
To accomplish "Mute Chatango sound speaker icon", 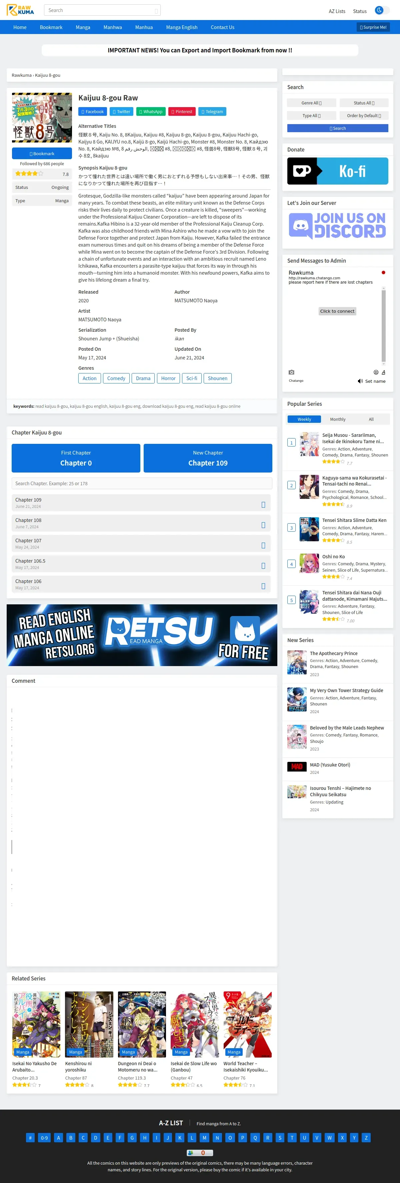I will click(360, 381).
